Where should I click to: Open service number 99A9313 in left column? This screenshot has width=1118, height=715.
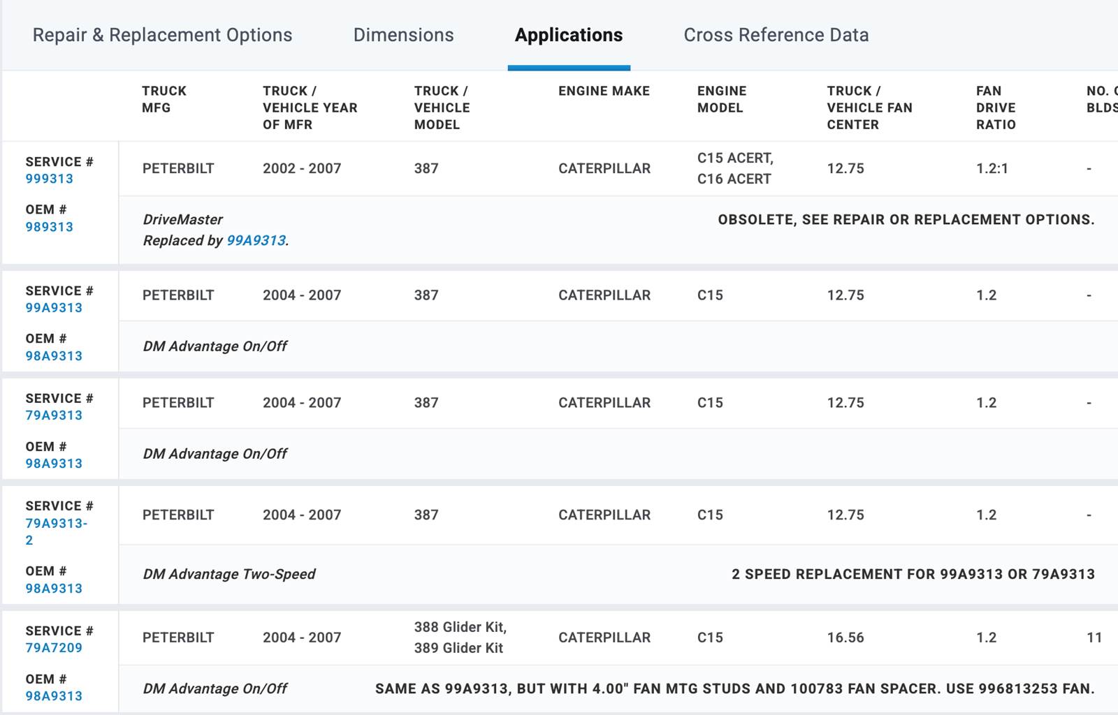pyautogui.click(x=54, y=308)
